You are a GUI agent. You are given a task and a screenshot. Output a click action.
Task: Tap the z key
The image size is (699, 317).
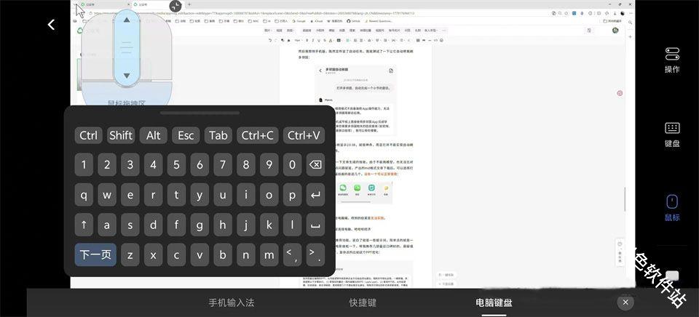[130, 254]
